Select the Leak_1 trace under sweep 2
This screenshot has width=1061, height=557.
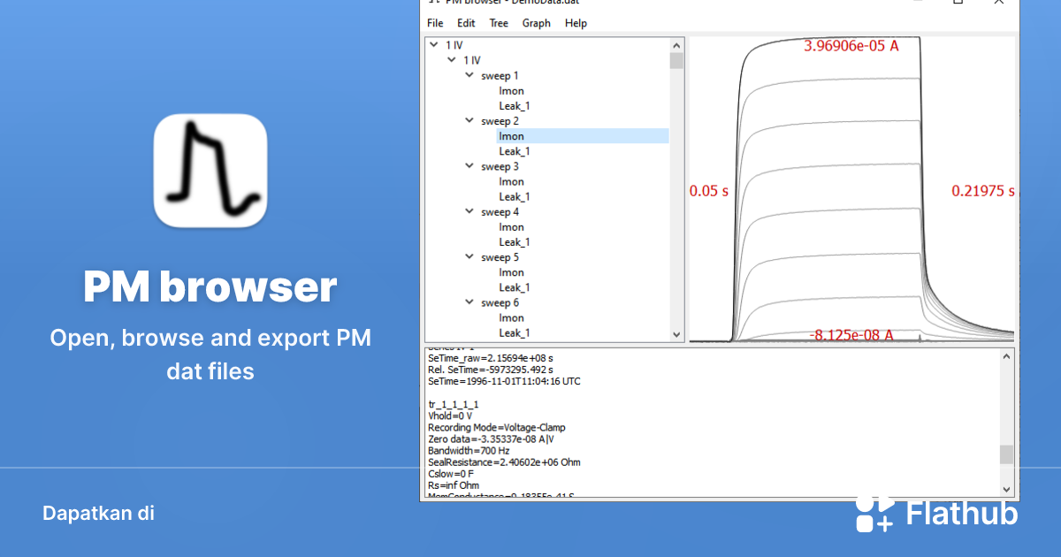pyautogui.click(x=514, y=150)
